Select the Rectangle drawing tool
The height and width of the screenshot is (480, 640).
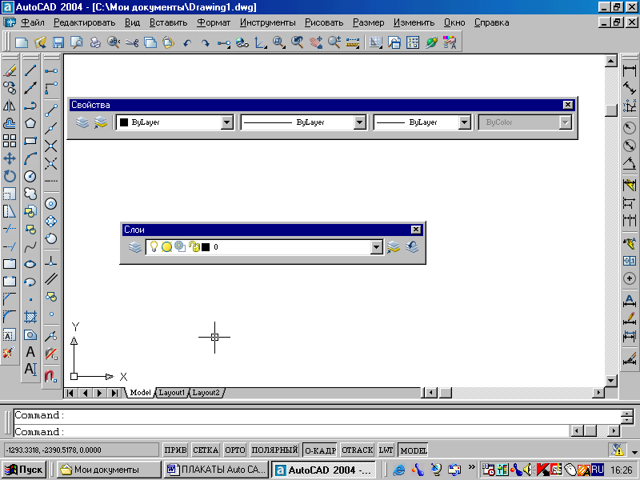(x=30, y=141)
